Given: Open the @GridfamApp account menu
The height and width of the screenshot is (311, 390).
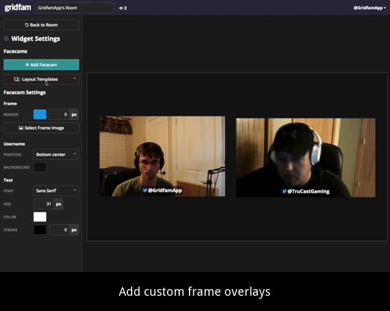Looking at the screenshot, I should tap(370, 8).
